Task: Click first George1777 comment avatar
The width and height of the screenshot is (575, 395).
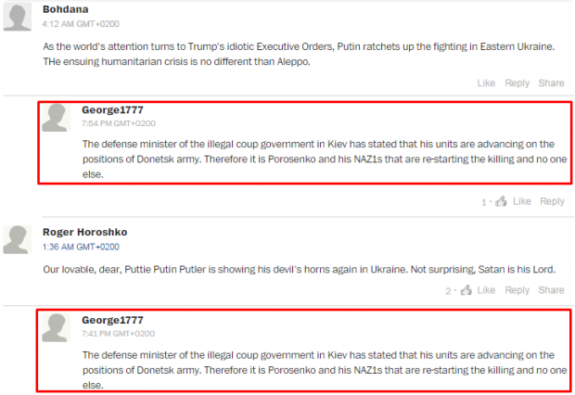Action: pos(56,118)
